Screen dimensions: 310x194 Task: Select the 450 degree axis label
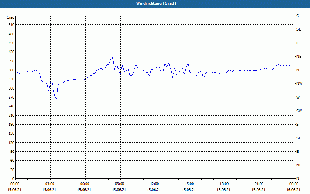pyautogui.click(x=11, y=43)
